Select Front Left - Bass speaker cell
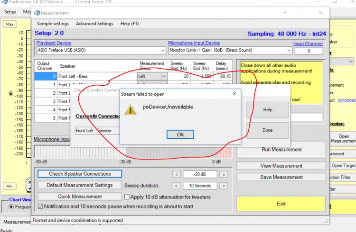356x232 pixels. [x=97, y=76]
